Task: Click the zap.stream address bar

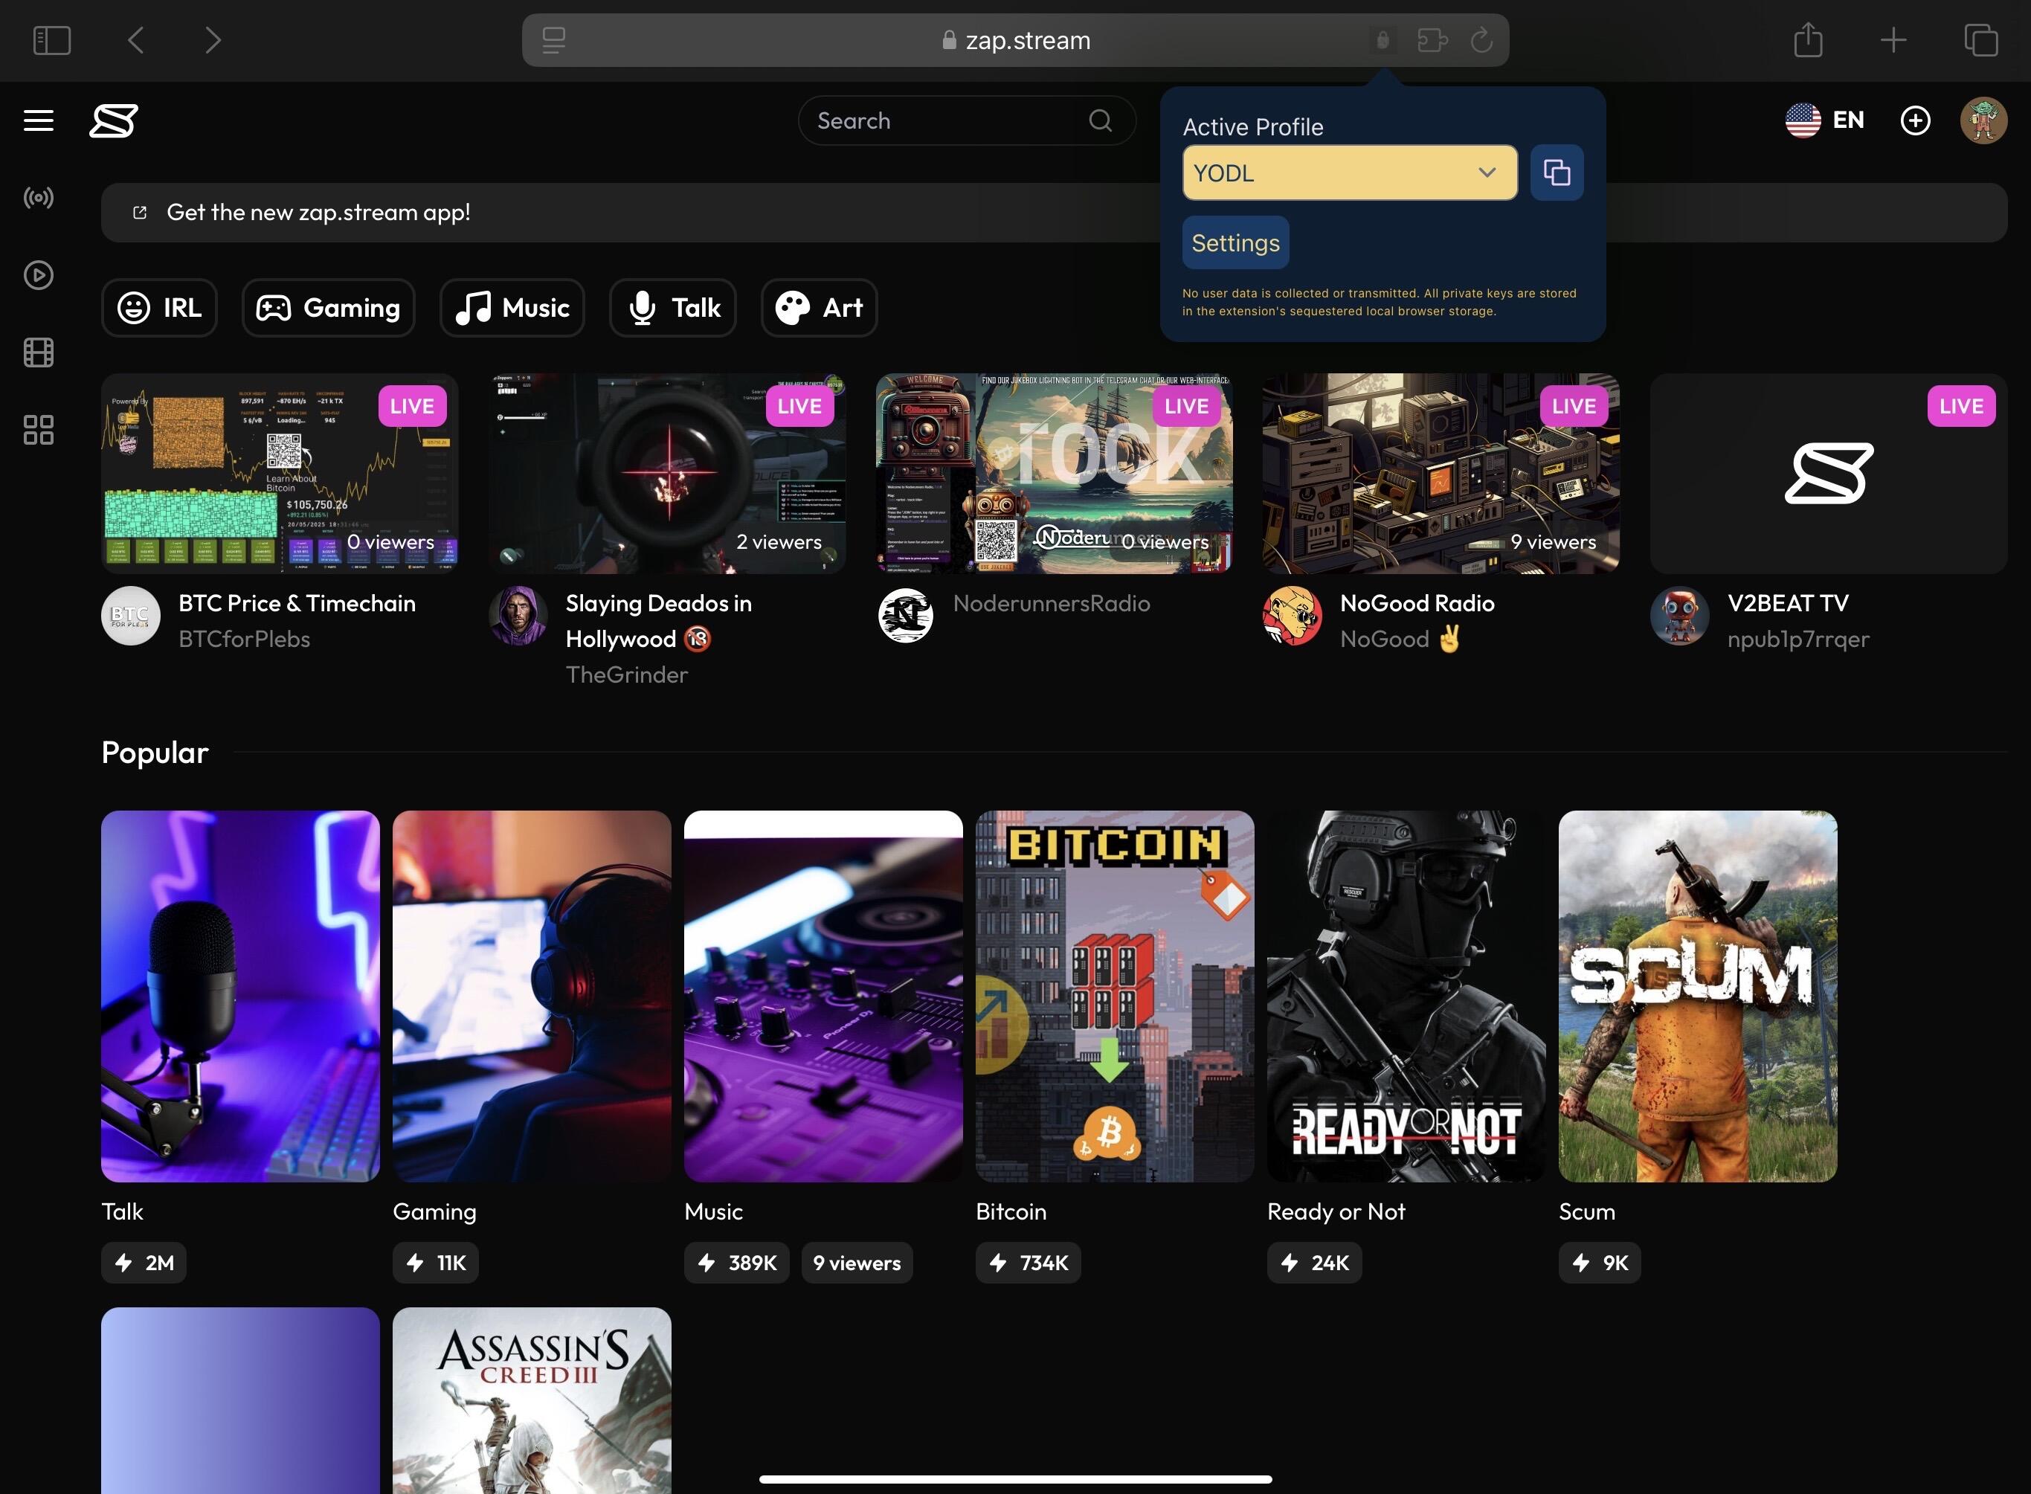Action: 1016,40
